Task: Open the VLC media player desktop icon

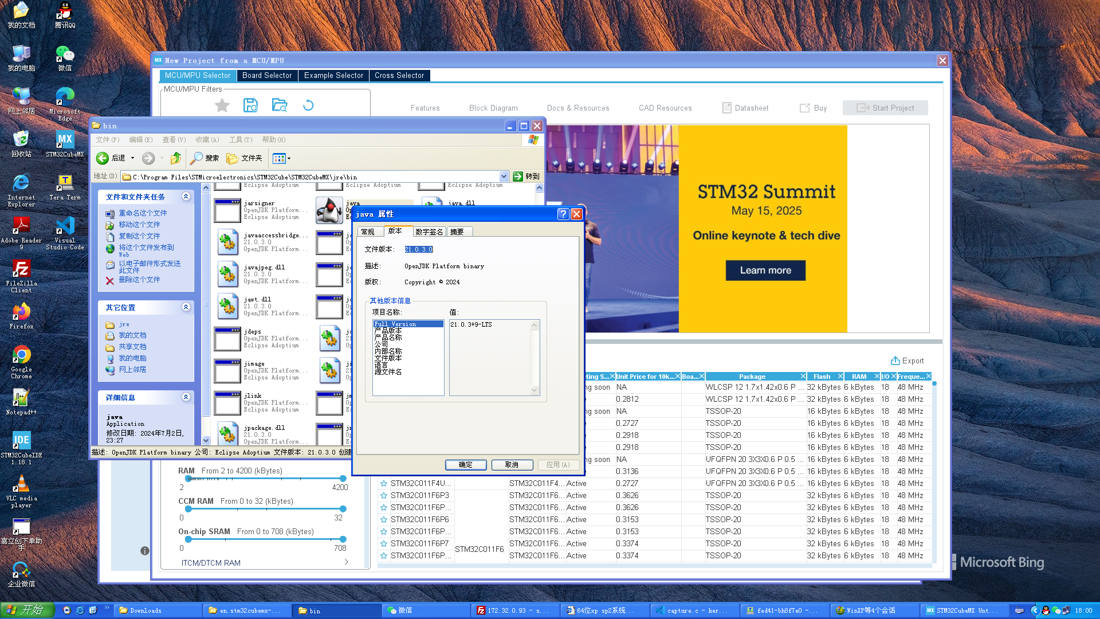Action: 21,491
